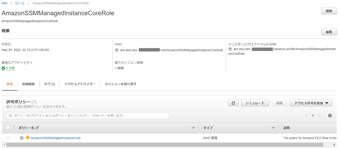Open the セッションを取り消す tab
The width and height of the screenshot is (340, 148).
(121, 84)
